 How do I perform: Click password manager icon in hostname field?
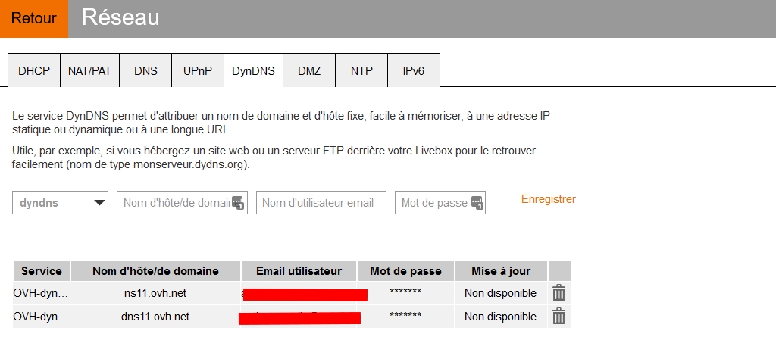point(239,203)
